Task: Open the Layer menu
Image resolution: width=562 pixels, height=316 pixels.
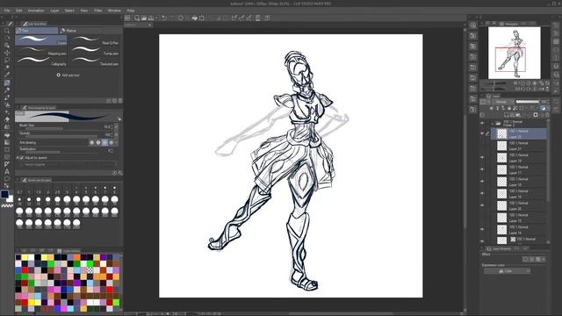Action: 54,11
